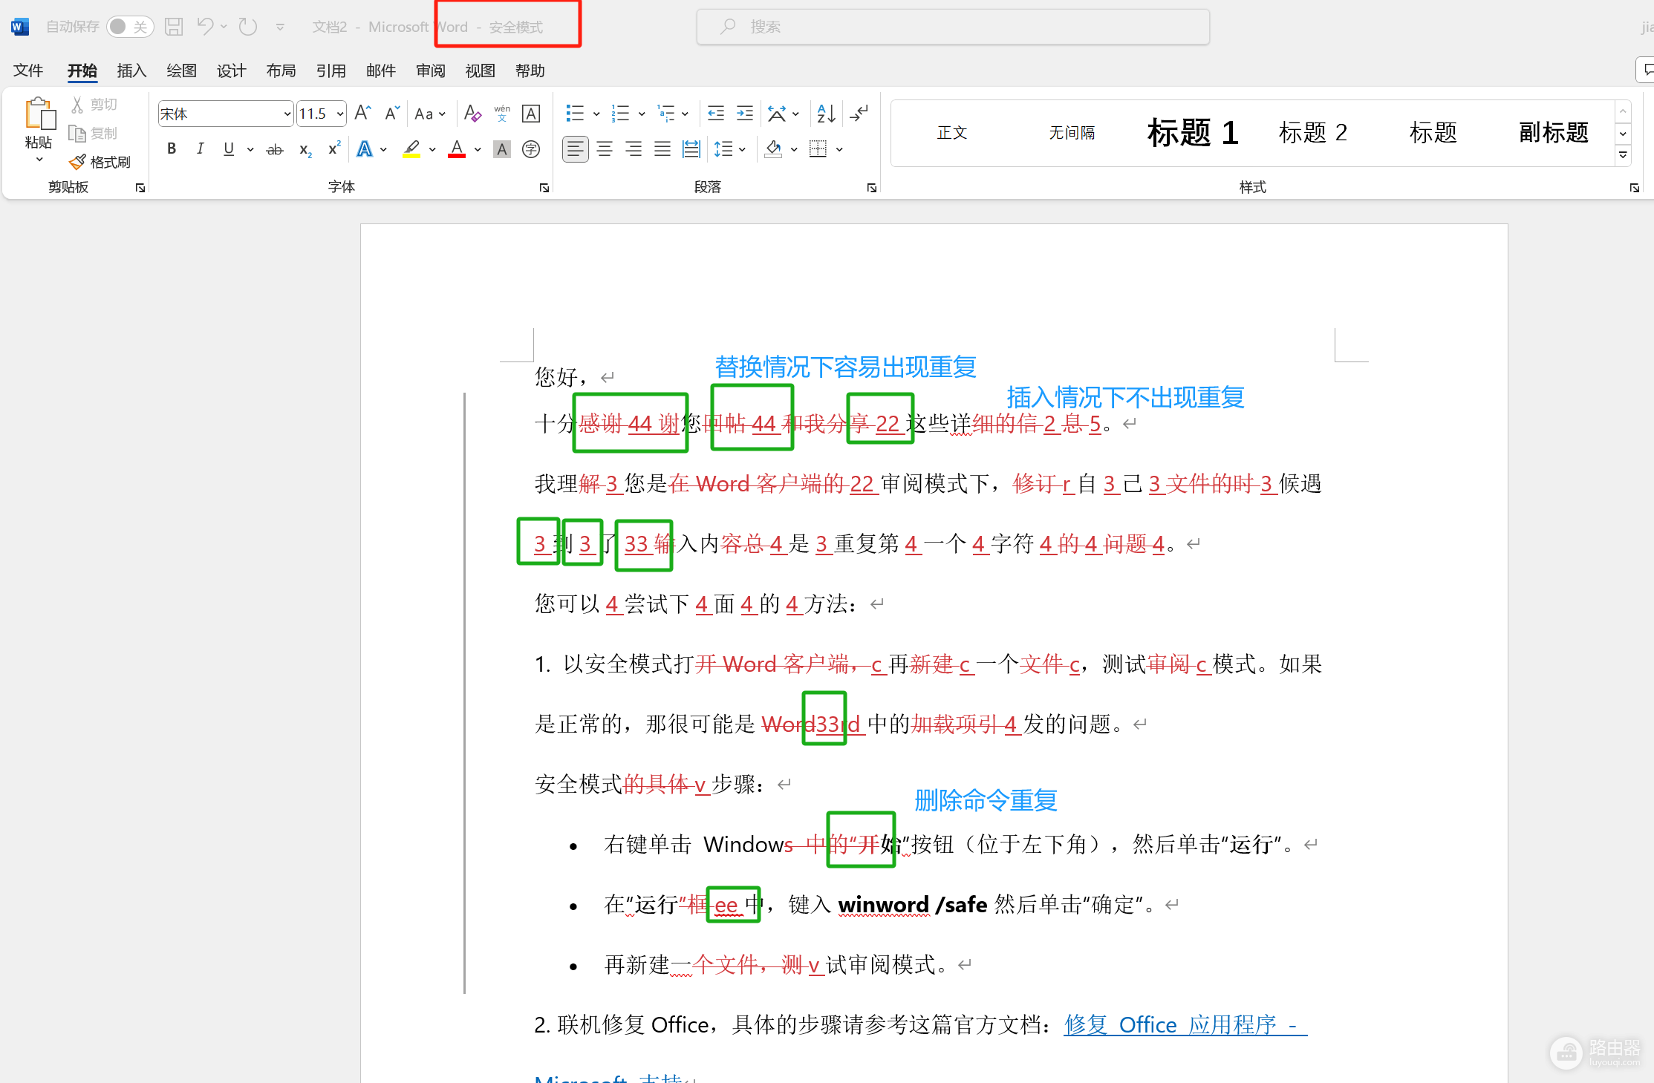Apply numbered list
This screenshot has width=1654, height=1083.
pyautogui.click(x=619, y=113)
